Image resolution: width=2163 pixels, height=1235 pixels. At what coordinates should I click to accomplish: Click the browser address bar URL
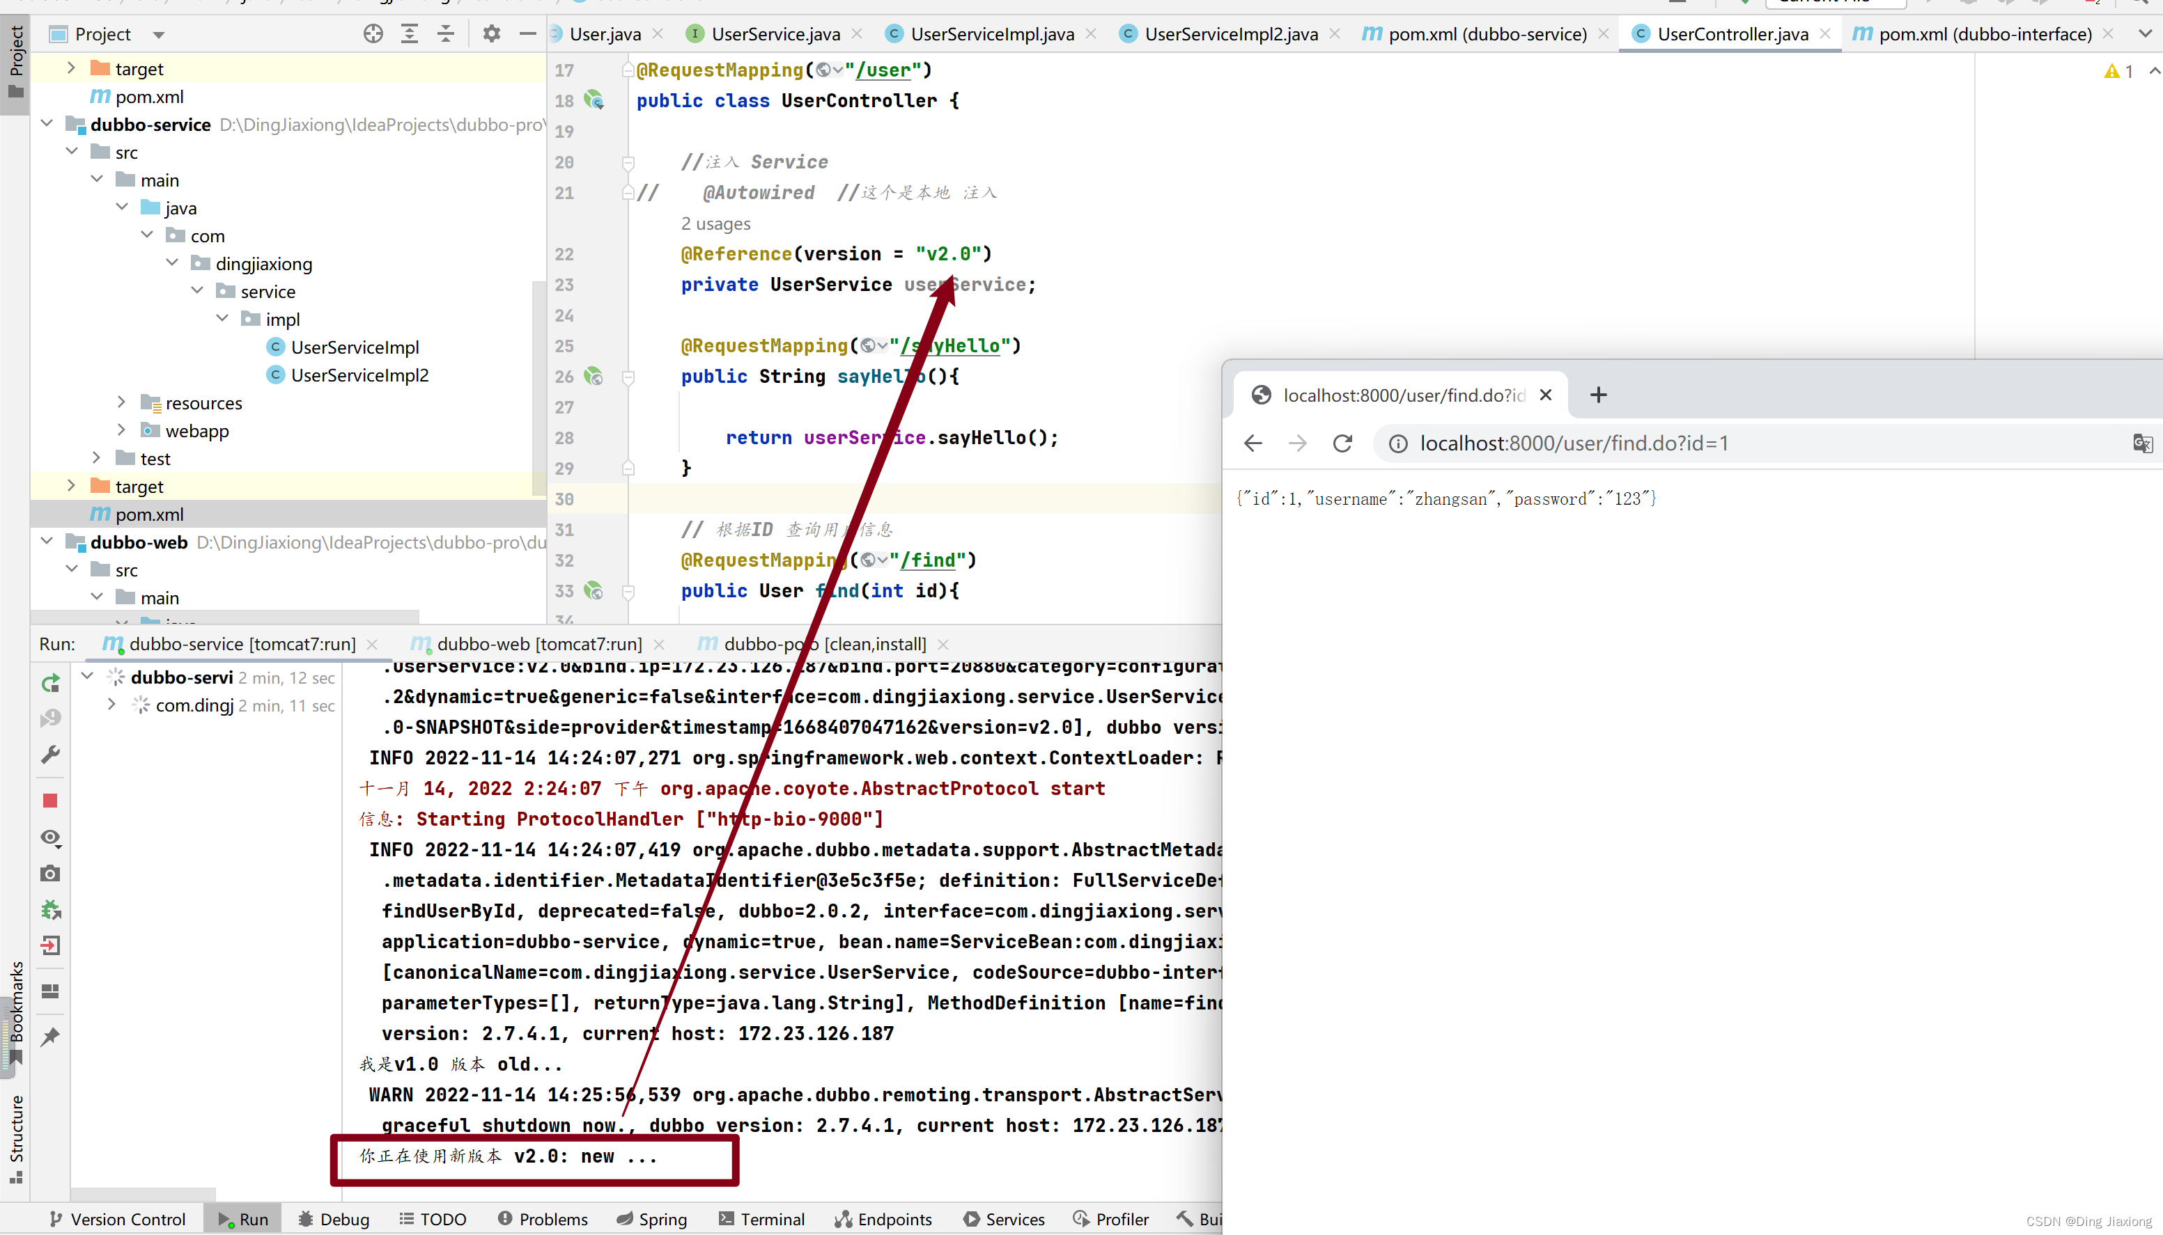(x=1574, y=443)
